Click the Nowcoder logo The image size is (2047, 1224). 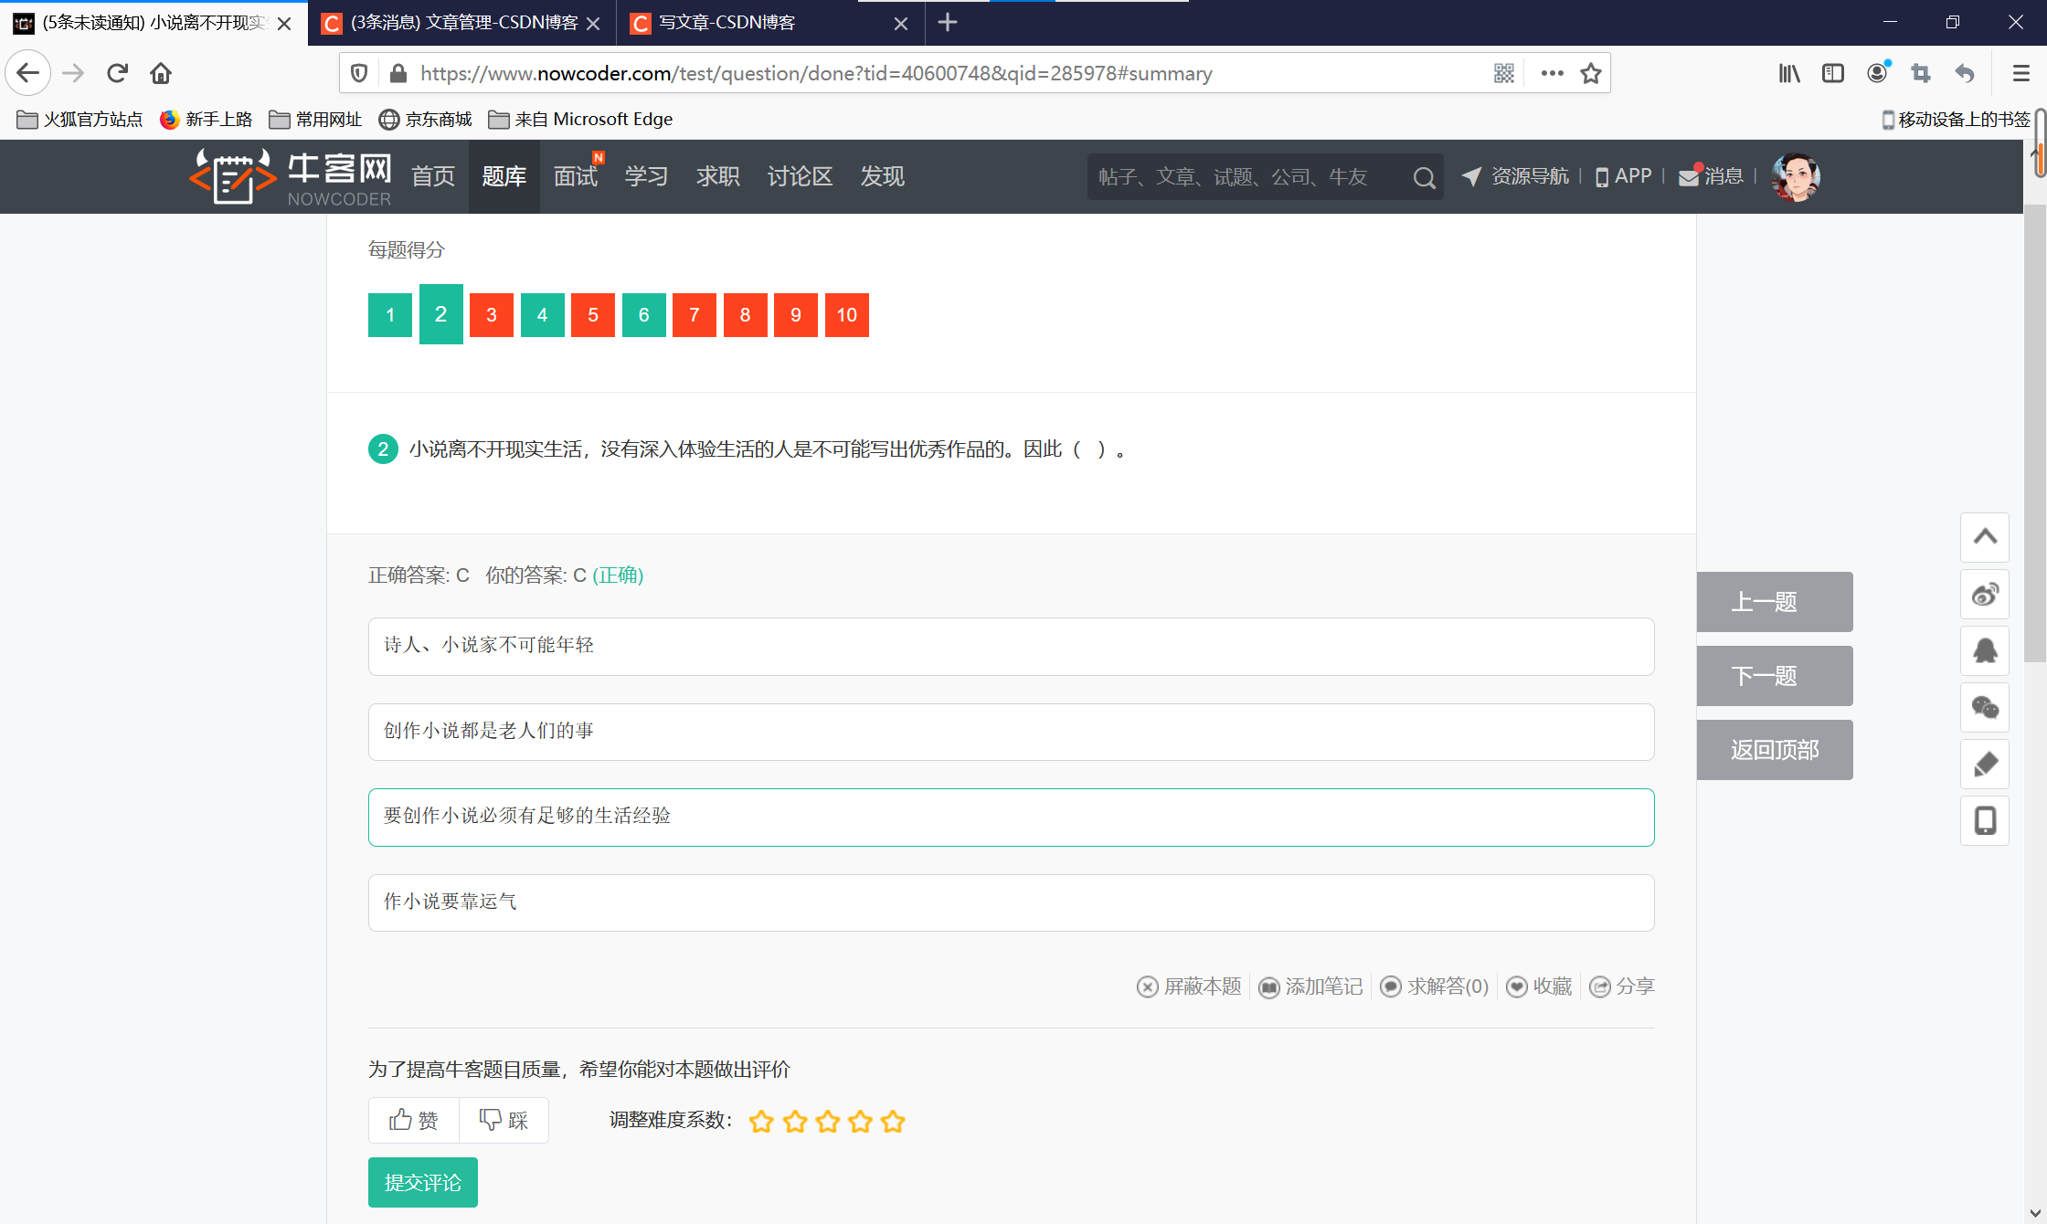click(x=291, y=176)
